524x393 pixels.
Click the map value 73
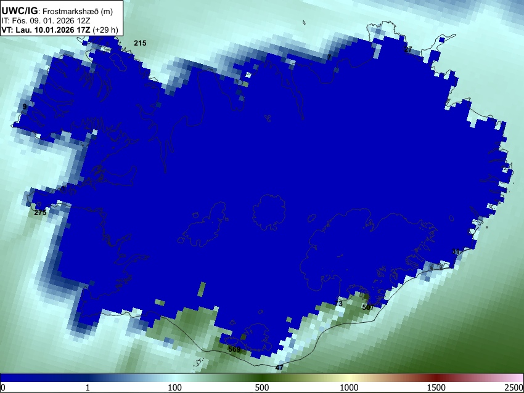click(339, 304)
